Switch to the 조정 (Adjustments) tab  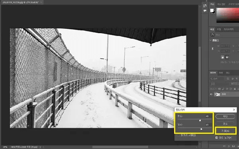click(x=219, y=29)
